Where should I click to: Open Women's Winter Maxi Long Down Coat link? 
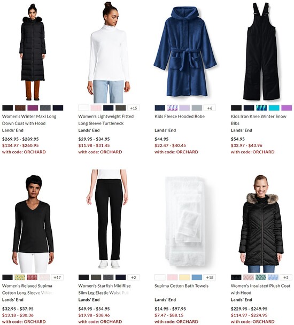pyautogui.click(x=29, y=120)
